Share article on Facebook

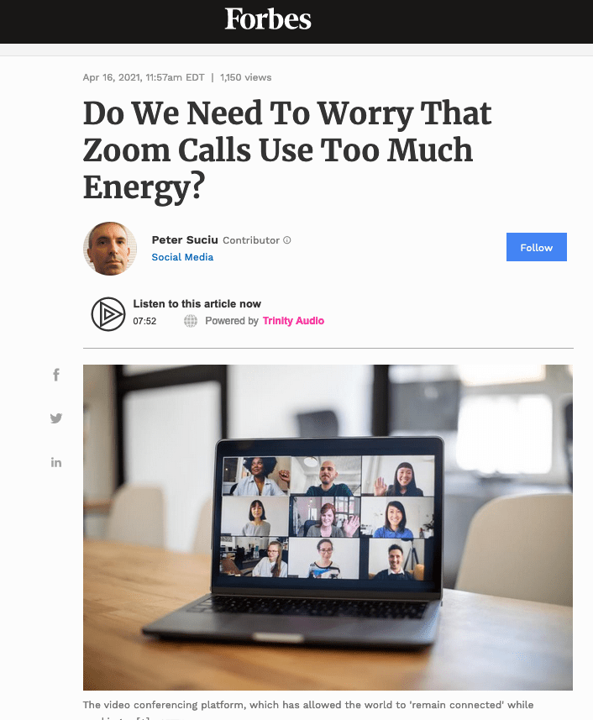click(x=56, y=375)
